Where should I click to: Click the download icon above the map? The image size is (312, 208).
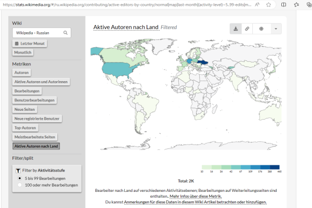point(235,29)
